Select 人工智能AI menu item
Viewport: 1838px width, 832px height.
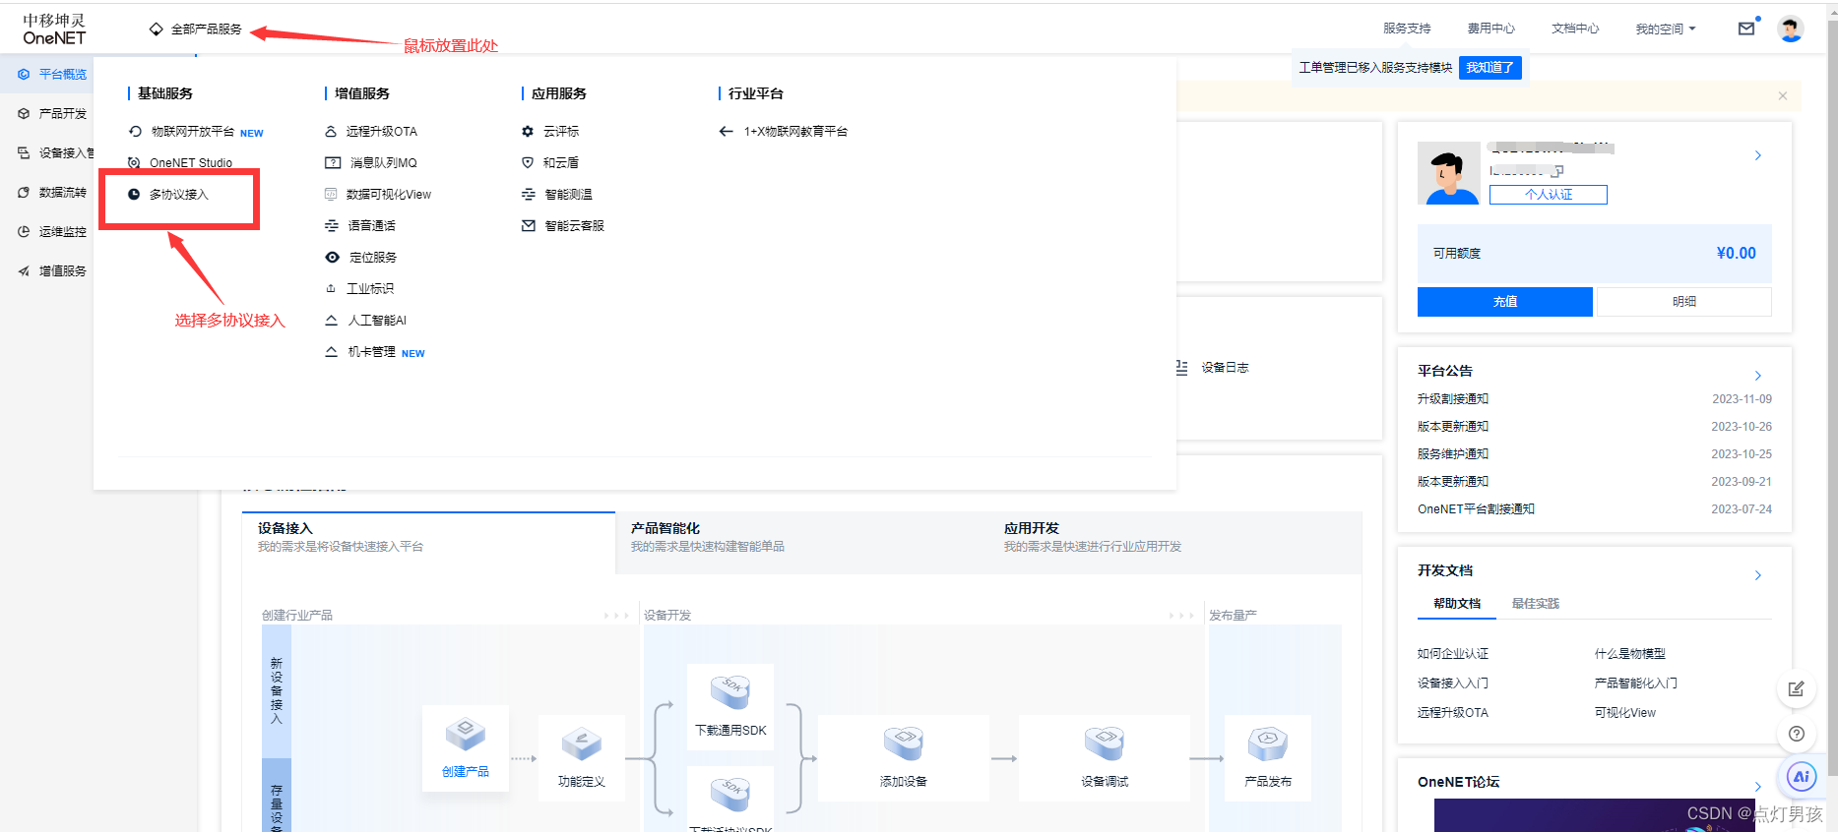pyautogui.click(x=366, y=321)
